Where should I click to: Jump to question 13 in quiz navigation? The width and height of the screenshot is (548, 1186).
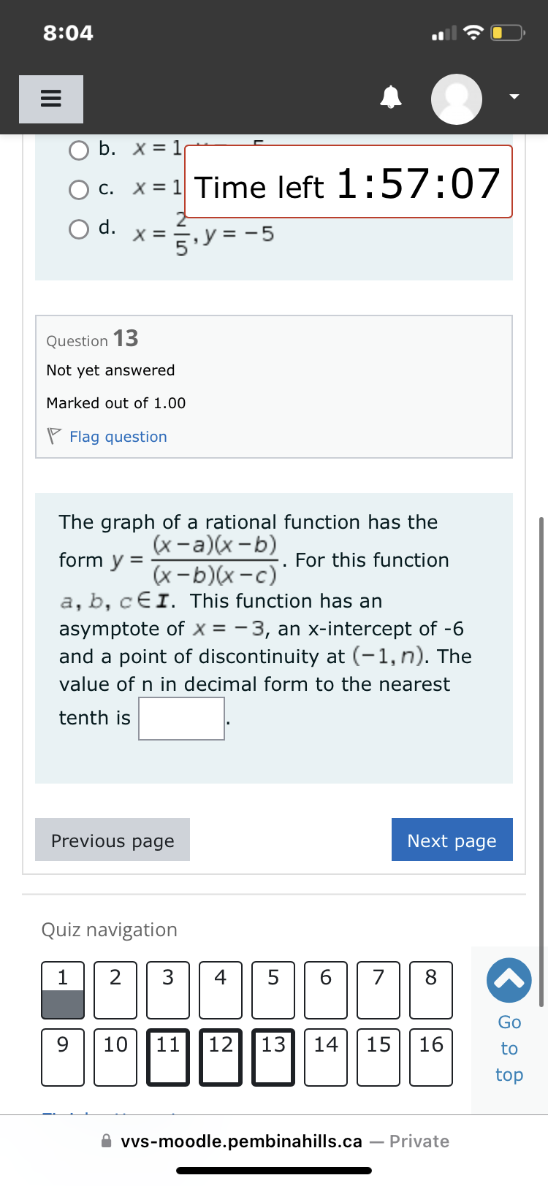coord(273,1057)
